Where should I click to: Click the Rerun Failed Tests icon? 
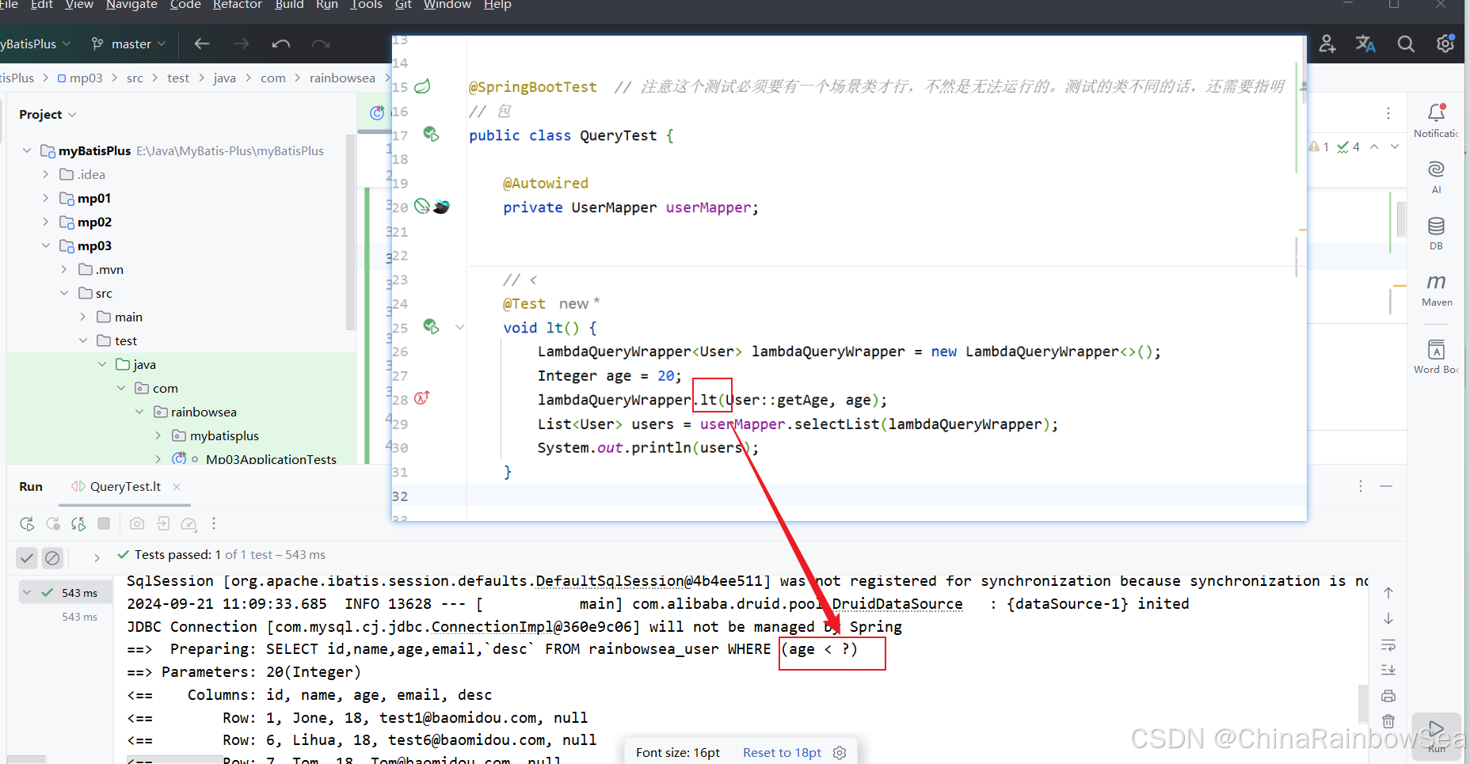pyautogui.click(x=53, y=523)
